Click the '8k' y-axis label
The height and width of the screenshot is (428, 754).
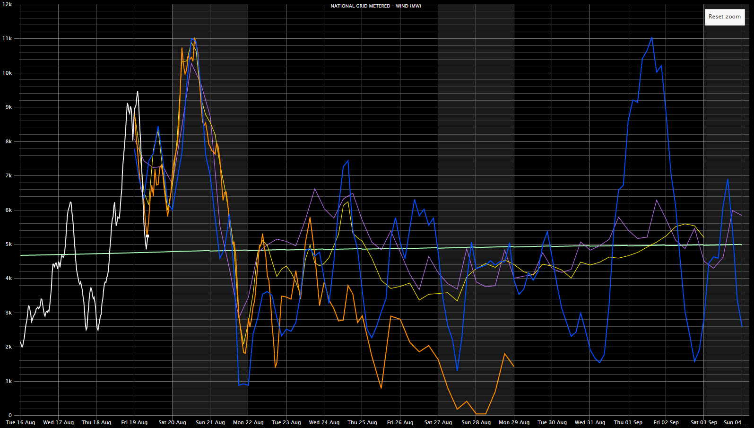[9, 141]
